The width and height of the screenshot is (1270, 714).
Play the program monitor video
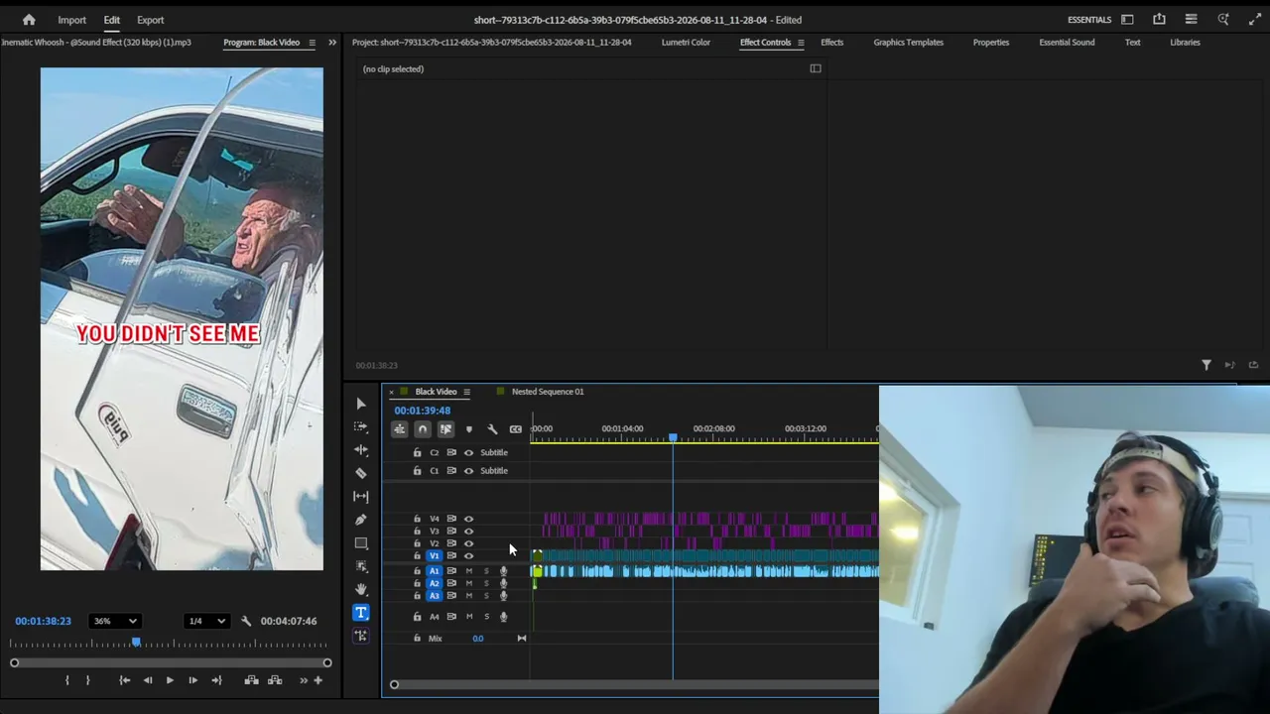170,680
